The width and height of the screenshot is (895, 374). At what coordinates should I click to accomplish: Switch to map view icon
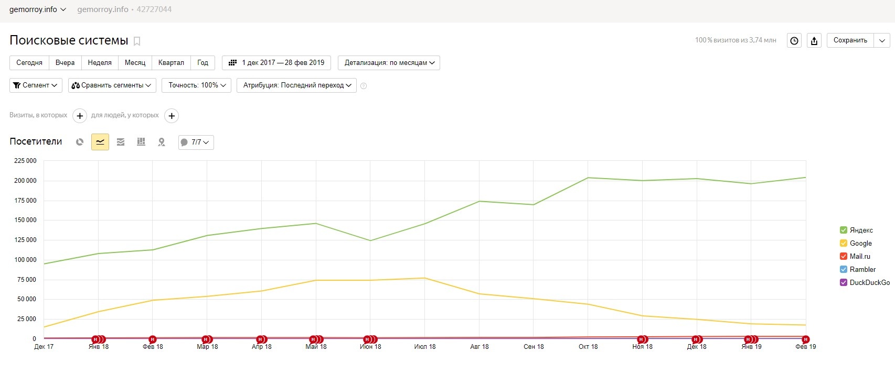(162, 142)
